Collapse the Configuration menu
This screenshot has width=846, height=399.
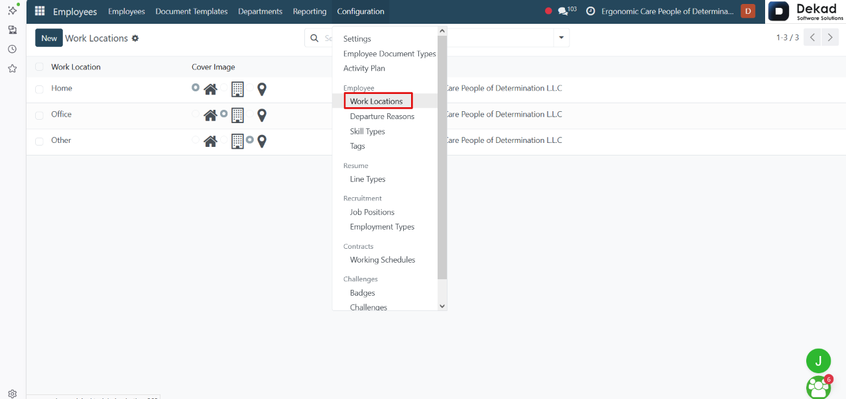361,11
